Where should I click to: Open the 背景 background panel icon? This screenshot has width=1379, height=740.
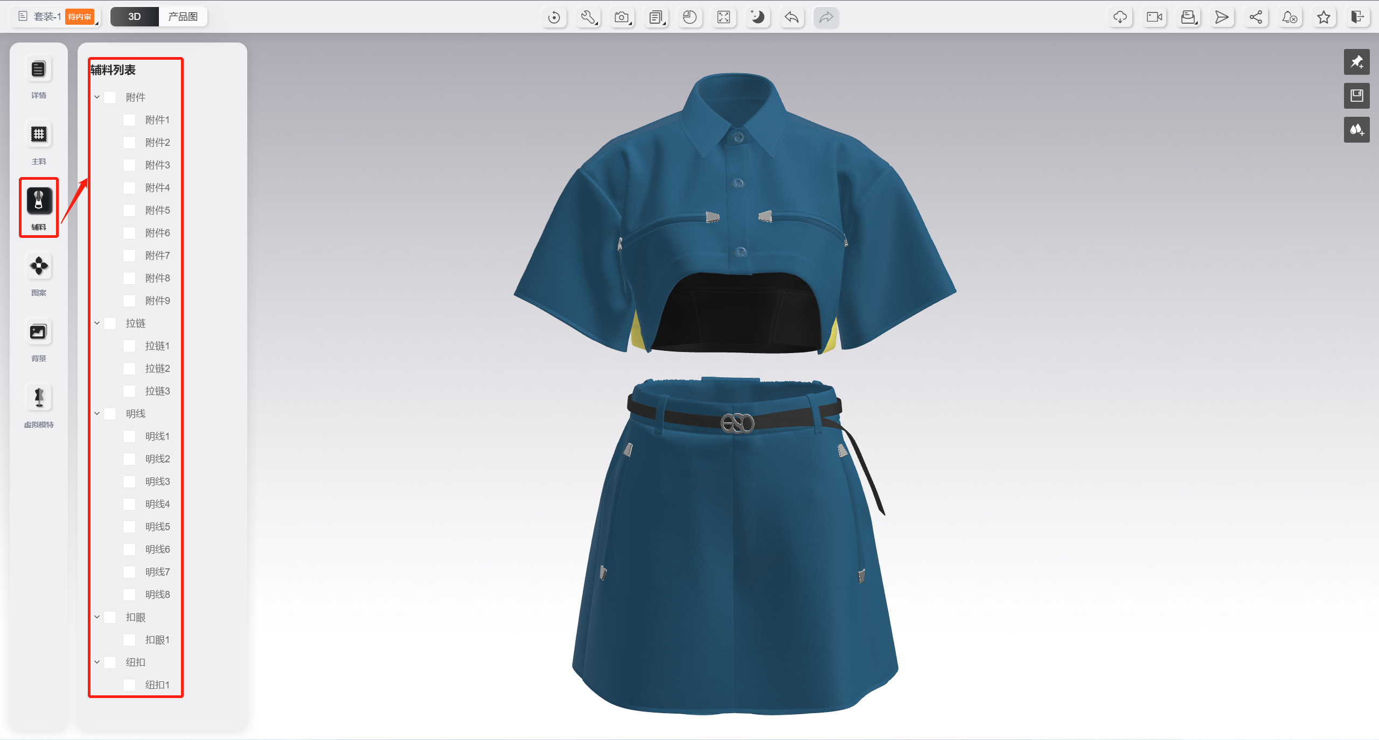pyautogui.click(x=38, y=332)
